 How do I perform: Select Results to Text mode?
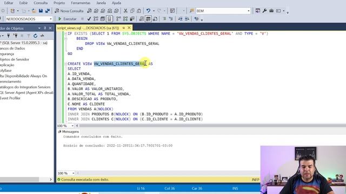[142, 19]
